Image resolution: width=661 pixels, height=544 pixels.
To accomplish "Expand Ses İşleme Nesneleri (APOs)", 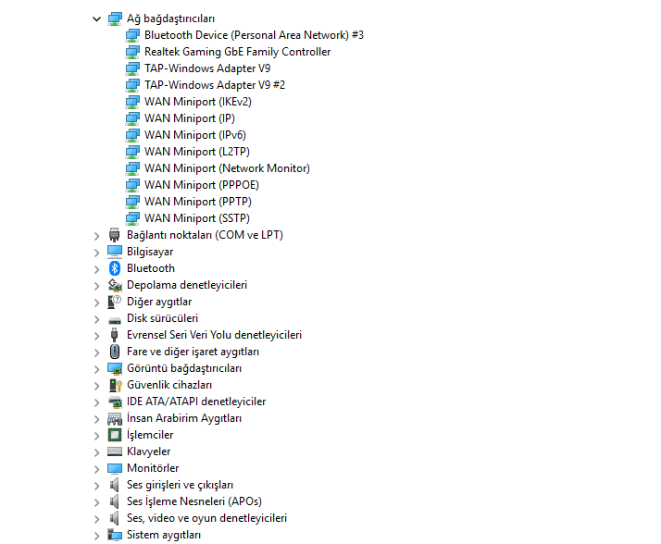I will point(97,502).
